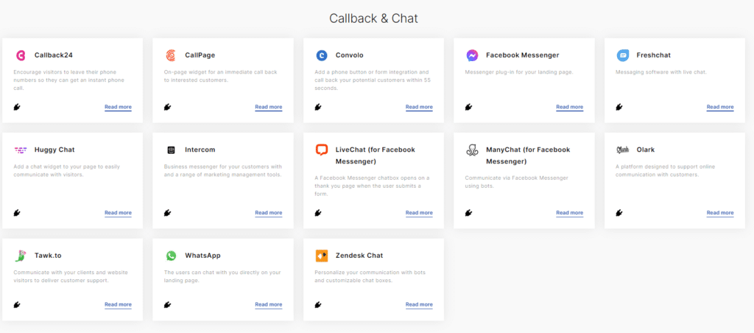
Task: Select the ManyChat logo icon
Action: pyautogui.click(x=472, y=150)
